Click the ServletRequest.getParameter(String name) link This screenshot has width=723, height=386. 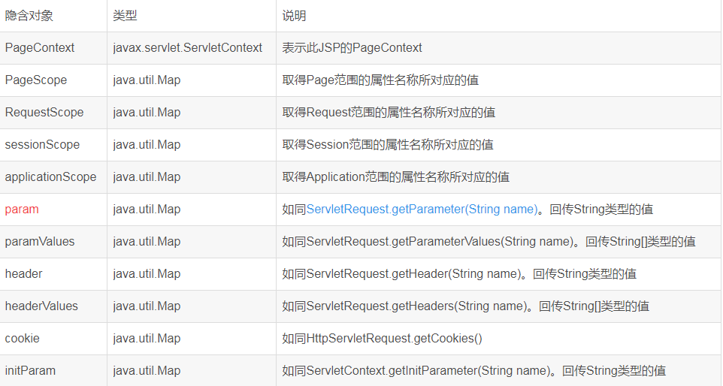(x=422, y=210)
